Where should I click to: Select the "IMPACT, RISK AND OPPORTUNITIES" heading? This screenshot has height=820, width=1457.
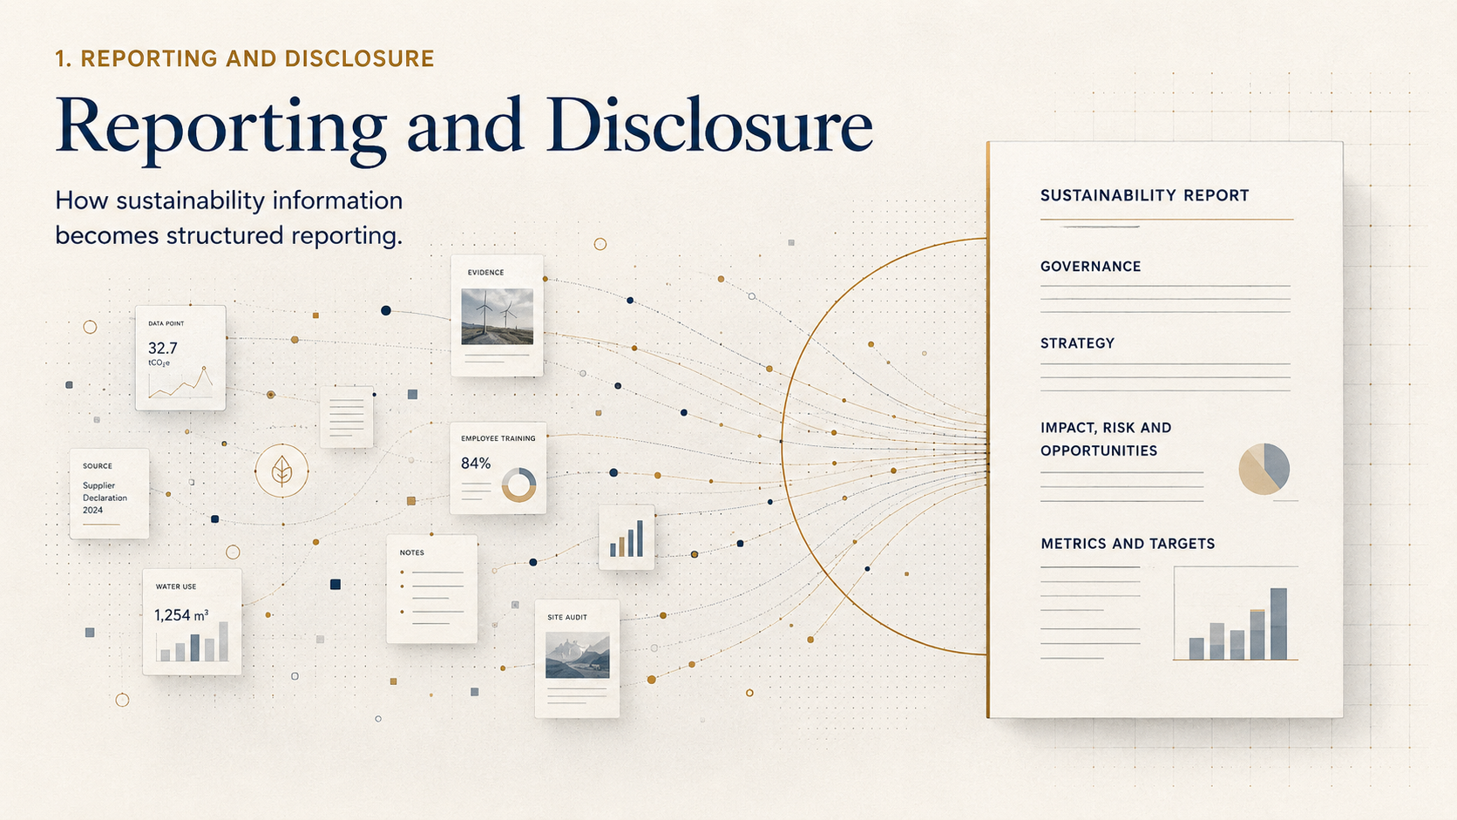(1106, 439)
